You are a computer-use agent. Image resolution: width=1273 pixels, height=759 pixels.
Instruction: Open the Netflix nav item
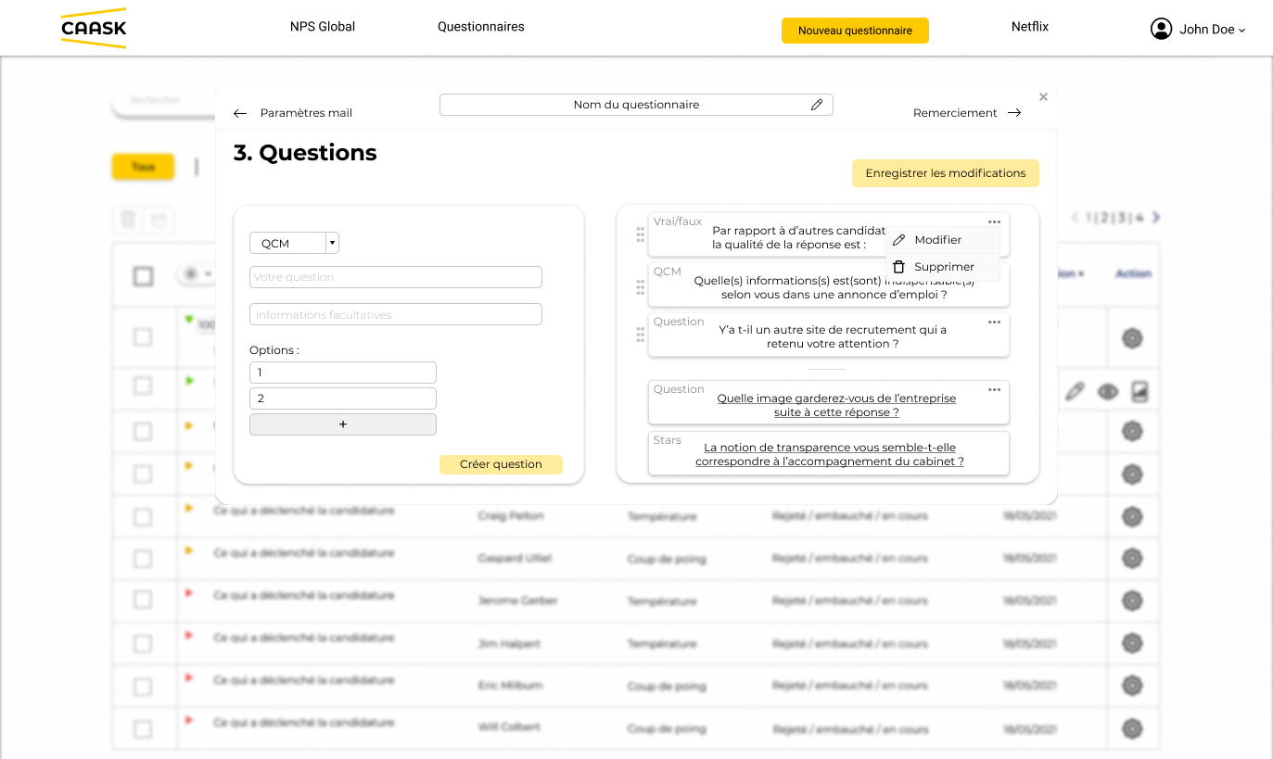click(1030, 27)
